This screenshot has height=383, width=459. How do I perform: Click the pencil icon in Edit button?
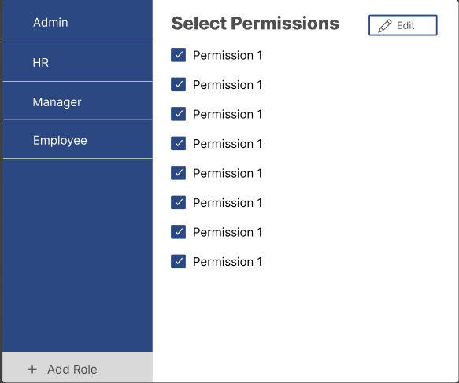[385, 26]
